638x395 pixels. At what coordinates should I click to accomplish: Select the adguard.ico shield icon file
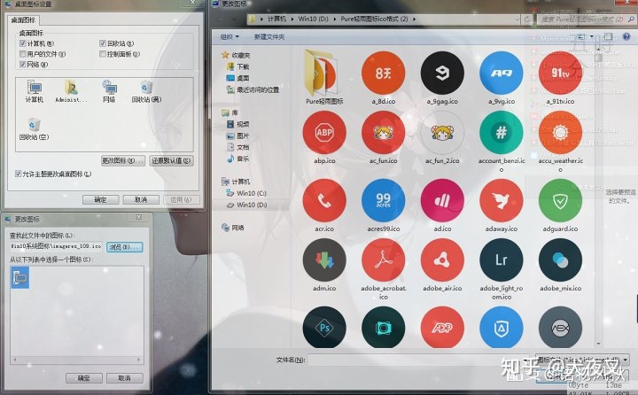[560, 200]
